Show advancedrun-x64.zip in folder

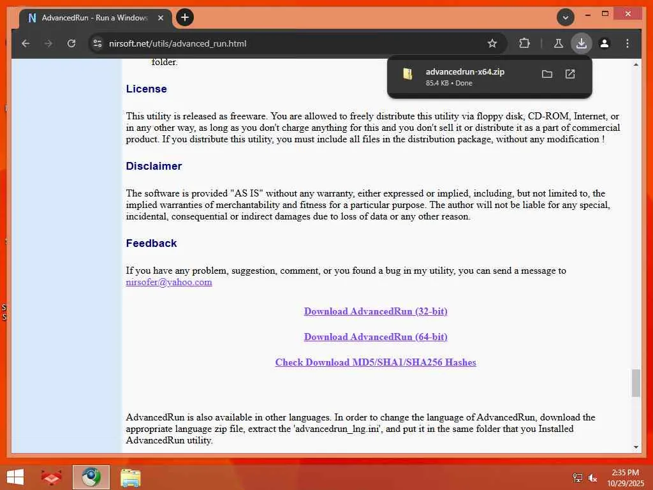[x=547, y=74]
